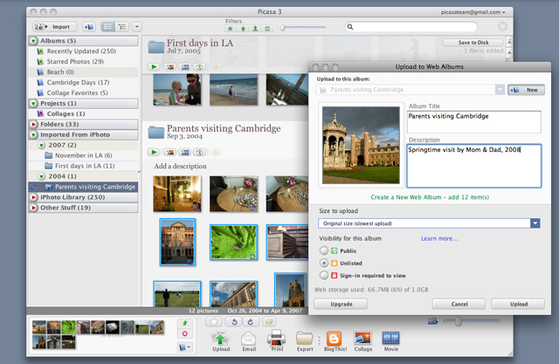Rotate photo clockwise

coord(251,322)
